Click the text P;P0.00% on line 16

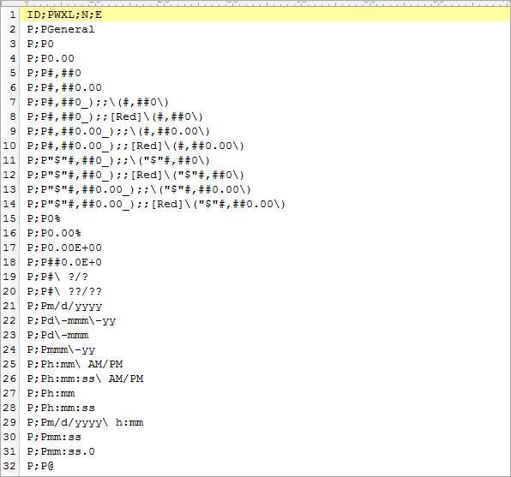[54, 233]
